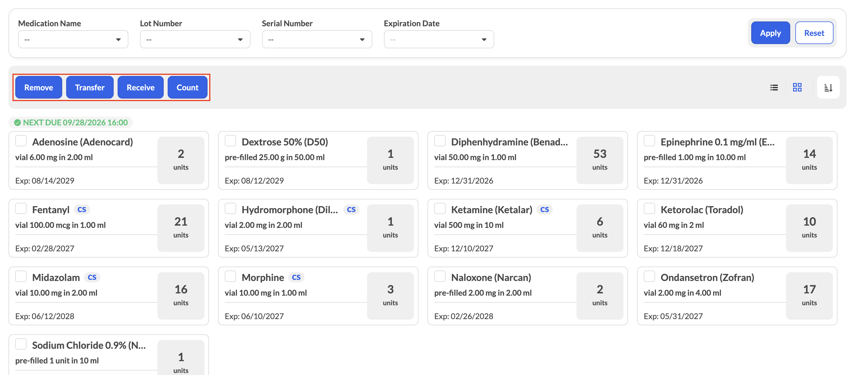This screenshot has height=375, width=855.
Task: Click the Apply filter button
Action: click(770, 33)
